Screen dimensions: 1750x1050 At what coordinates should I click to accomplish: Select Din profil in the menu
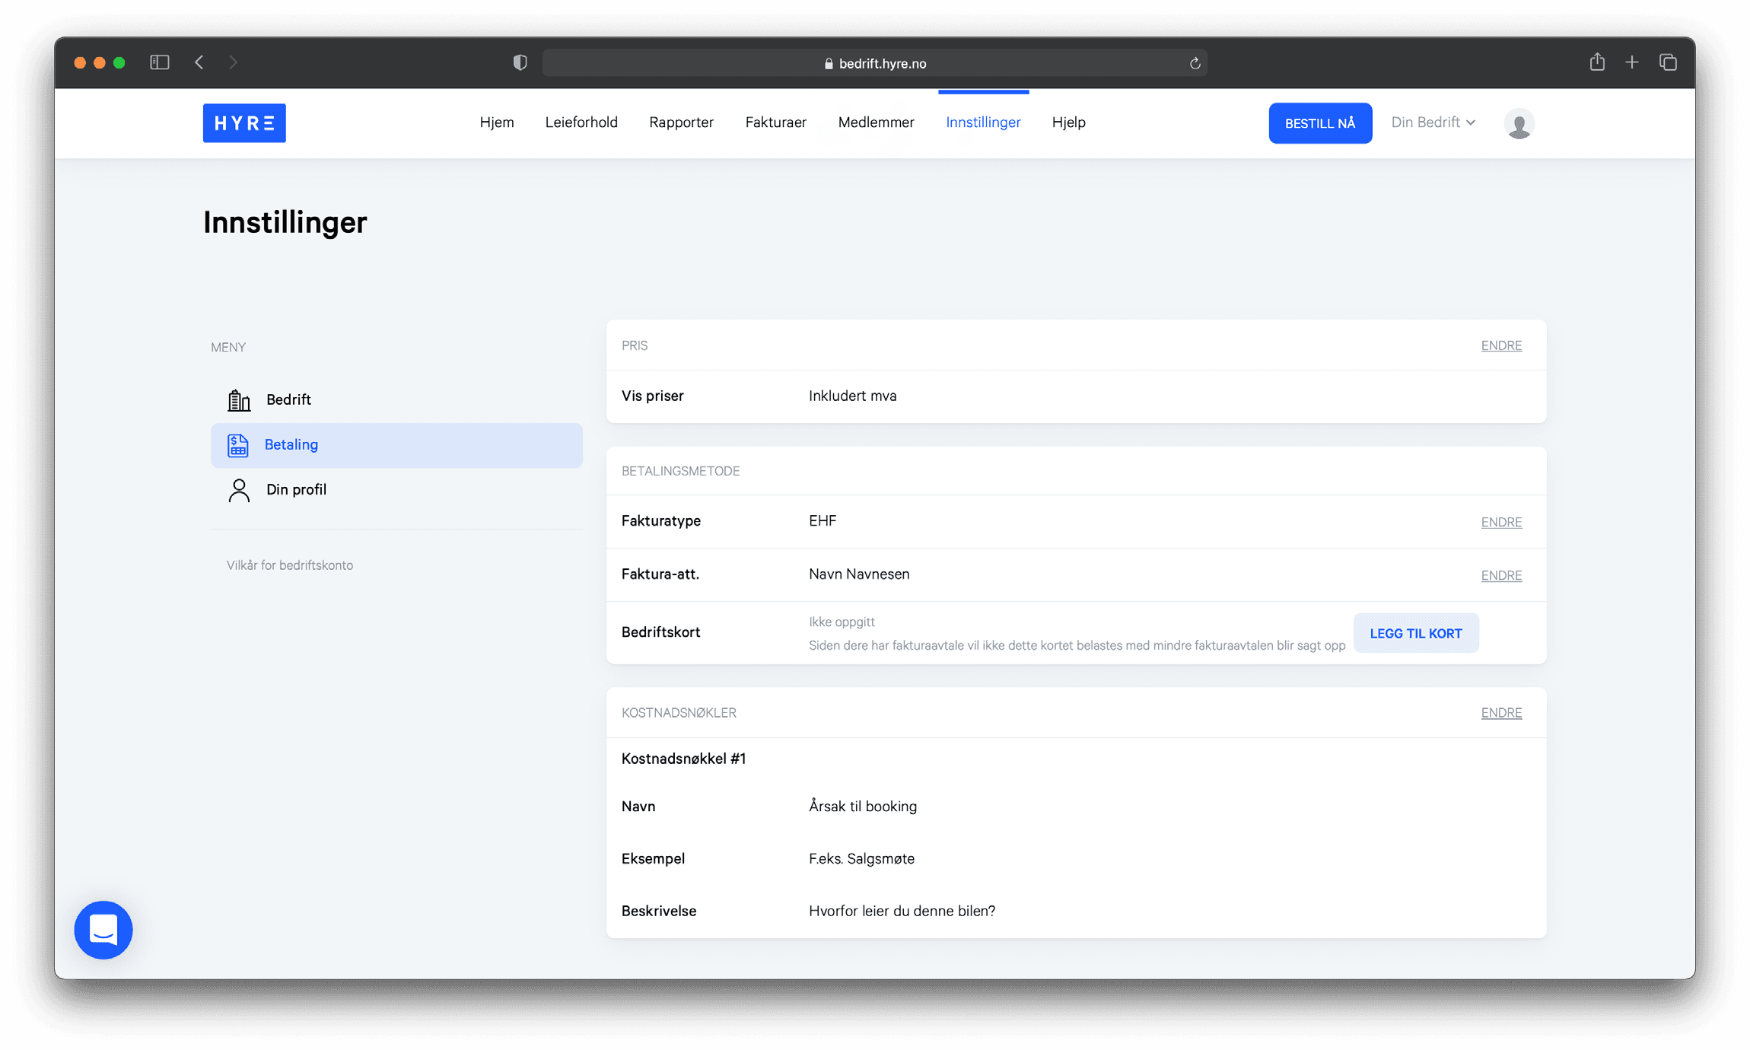(x=396, y=490)
